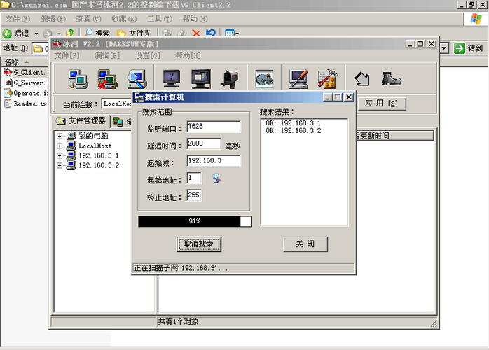Select G_Client file in Explorer
489x350 pixels.
[x=26, y=72]
